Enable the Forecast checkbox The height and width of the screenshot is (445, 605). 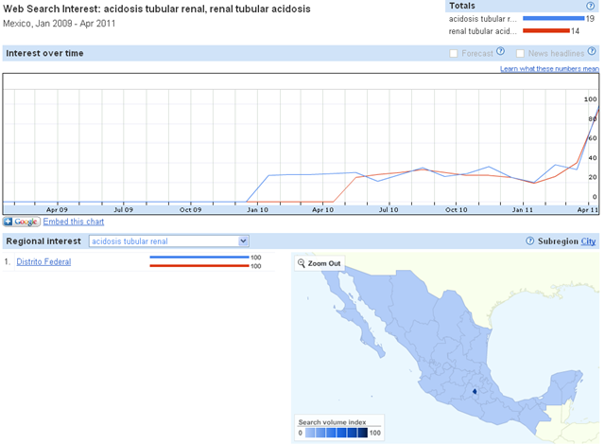point(455,53)
